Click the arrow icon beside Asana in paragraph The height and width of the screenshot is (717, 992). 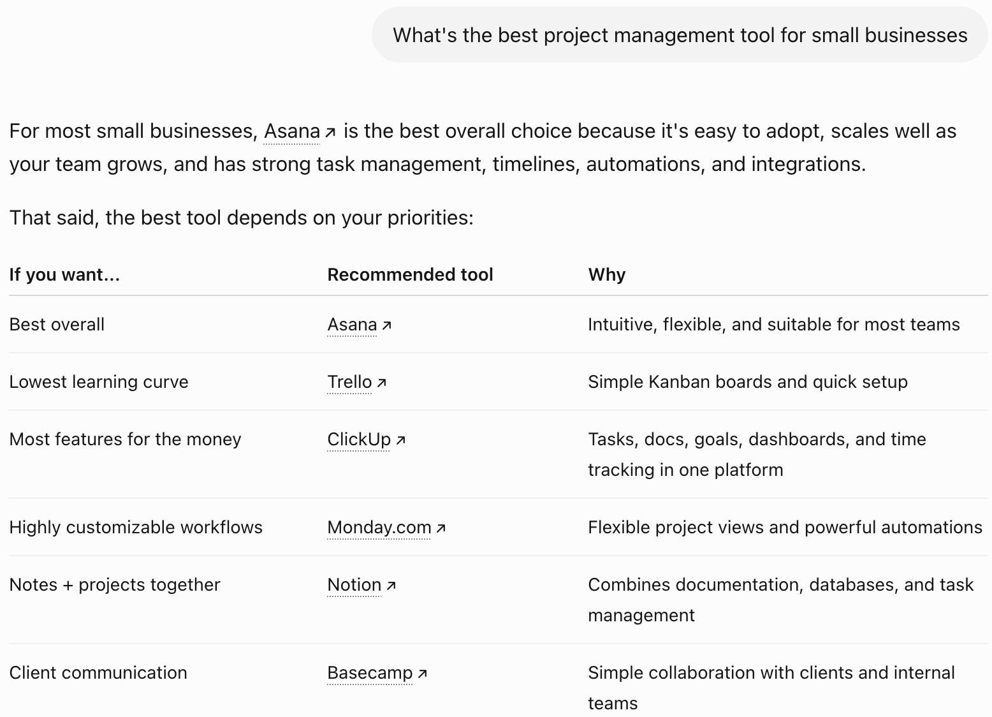click(330, 133)
